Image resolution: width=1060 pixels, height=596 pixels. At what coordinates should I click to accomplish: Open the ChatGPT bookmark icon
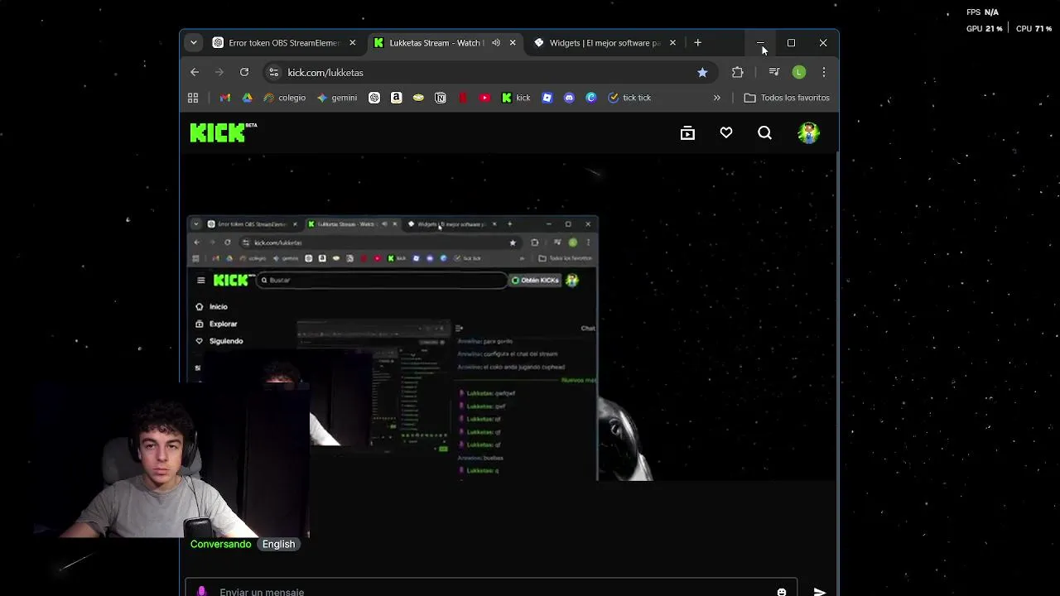click(374, 98)
